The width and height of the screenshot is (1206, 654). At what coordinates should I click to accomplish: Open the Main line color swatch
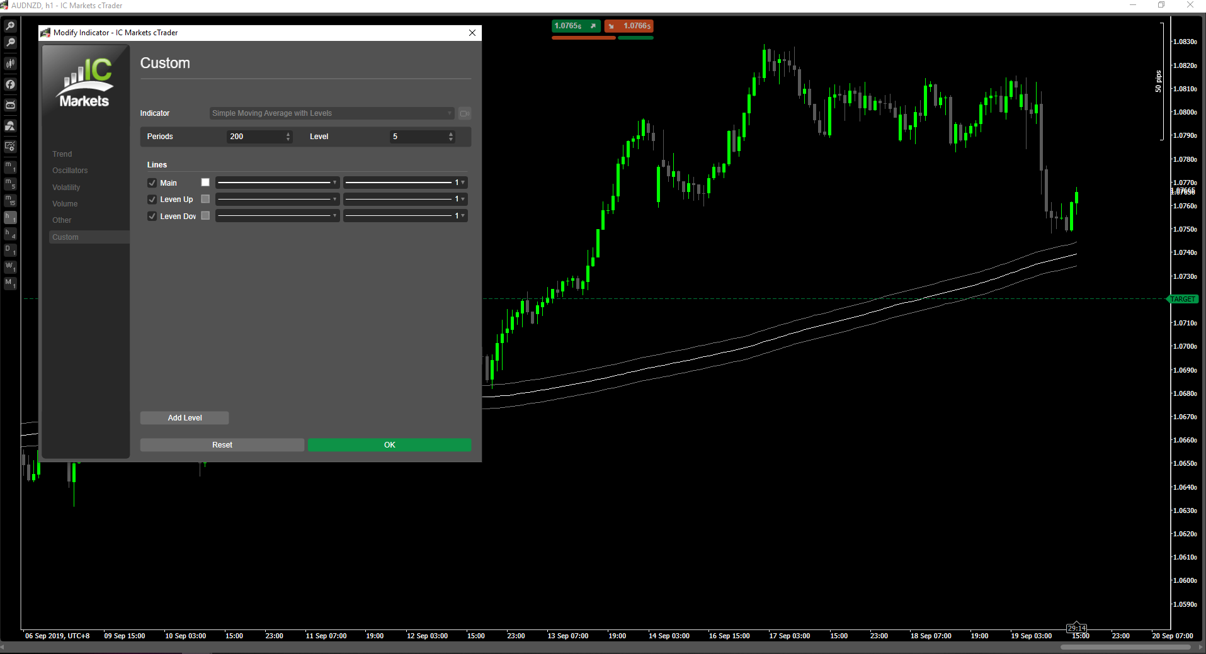(205, 182)
